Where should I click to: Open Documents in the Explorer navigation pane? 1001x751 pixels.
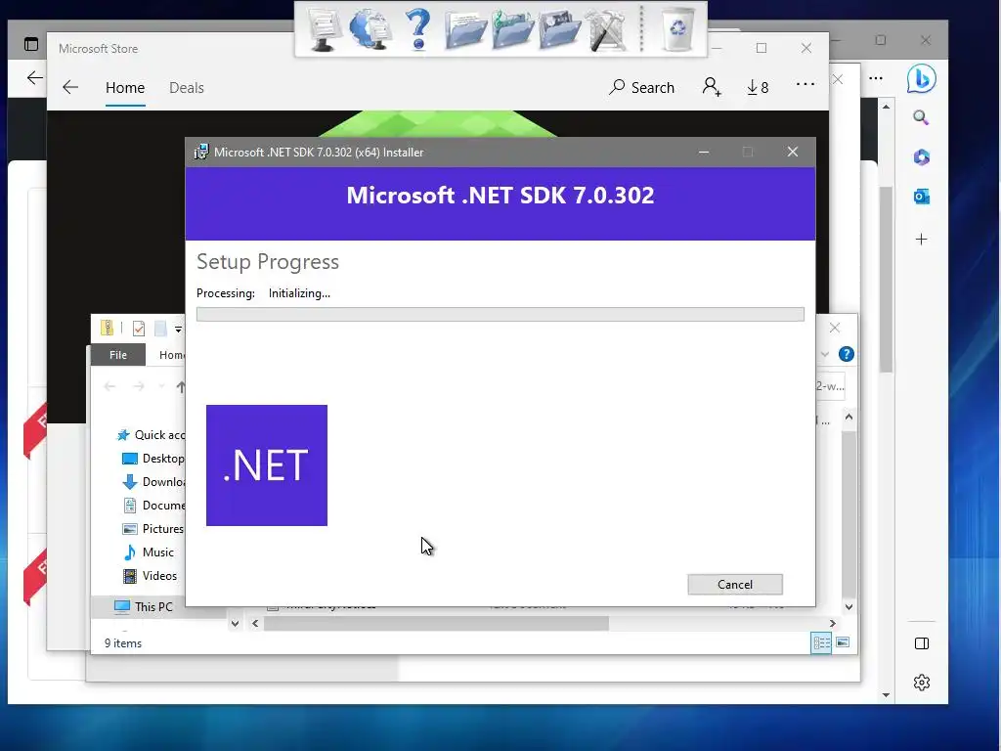point(153,506)
